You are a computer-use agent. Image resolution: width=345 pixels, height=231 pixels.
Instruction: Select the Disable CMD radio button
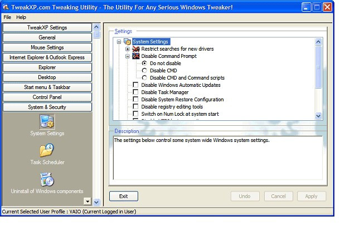(144, 71)
